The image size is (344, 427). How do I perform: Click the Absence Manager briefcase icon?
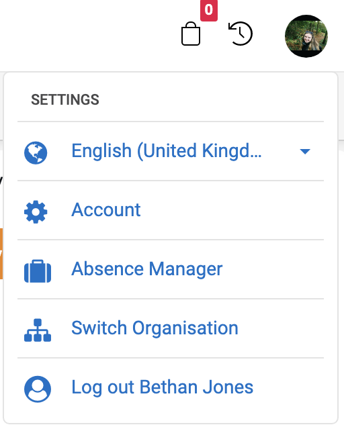(x=38, y=271)
